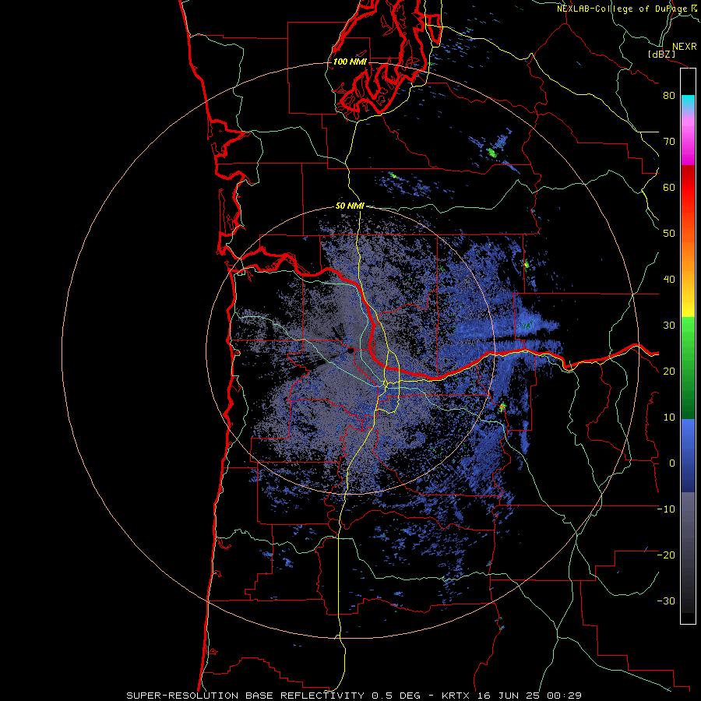The height and width of the screenshot is (701, 701).
Task: Select the -10 dBZ value on the scale
Action: coord(666,509)
